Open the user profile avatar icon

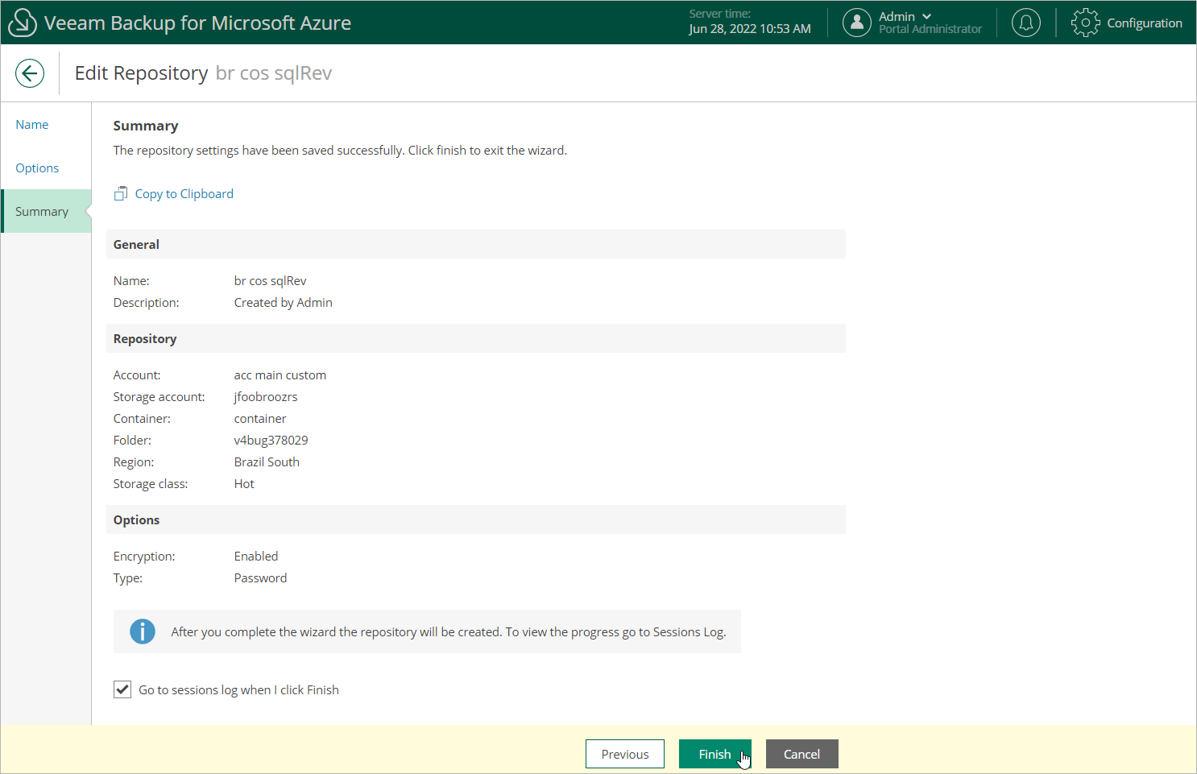pos(857,23)
